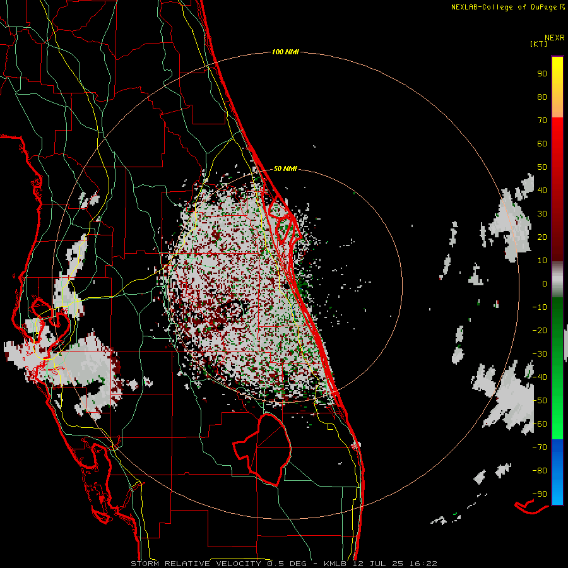Select the 100 NMI range ring label

(285, 52)
